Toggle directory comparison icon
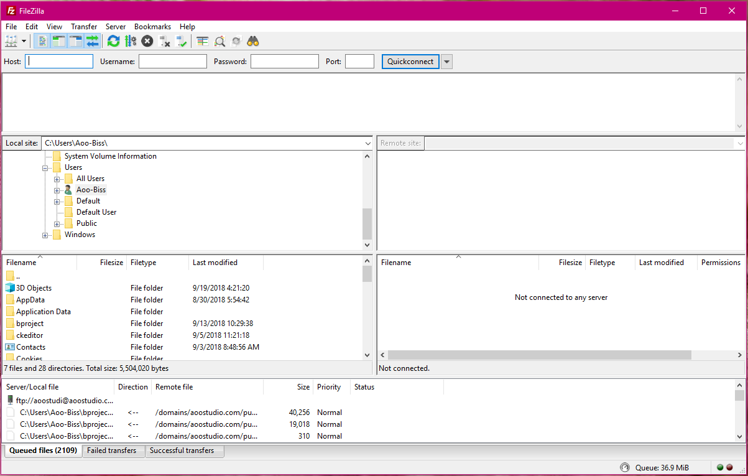The width and height of the screenshot is (748, 476). pyautogui.click(x=219, y=41)
